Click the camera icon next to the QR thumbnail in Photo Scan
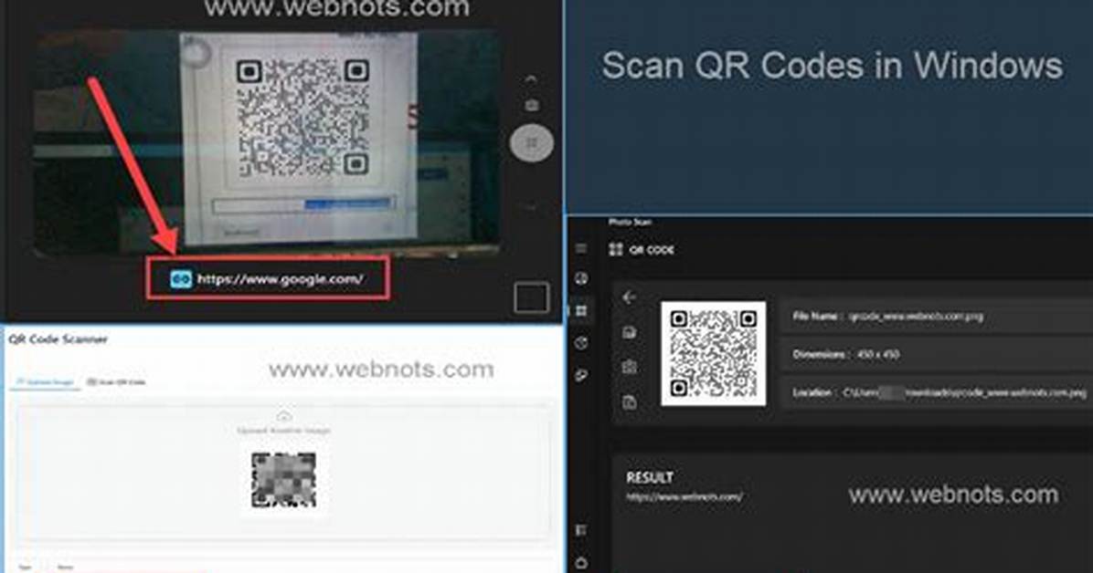This screenshot has height=573, width=1093. tap(629, 367)
